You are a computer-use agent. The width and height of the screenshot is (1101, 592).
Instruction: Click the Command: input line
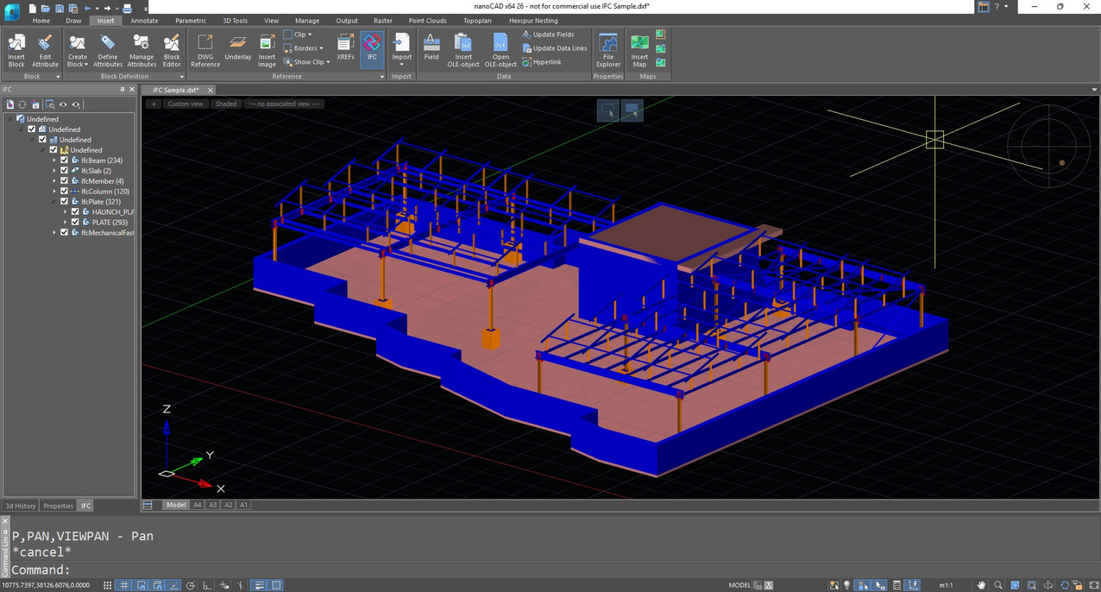tap(552, 570)
